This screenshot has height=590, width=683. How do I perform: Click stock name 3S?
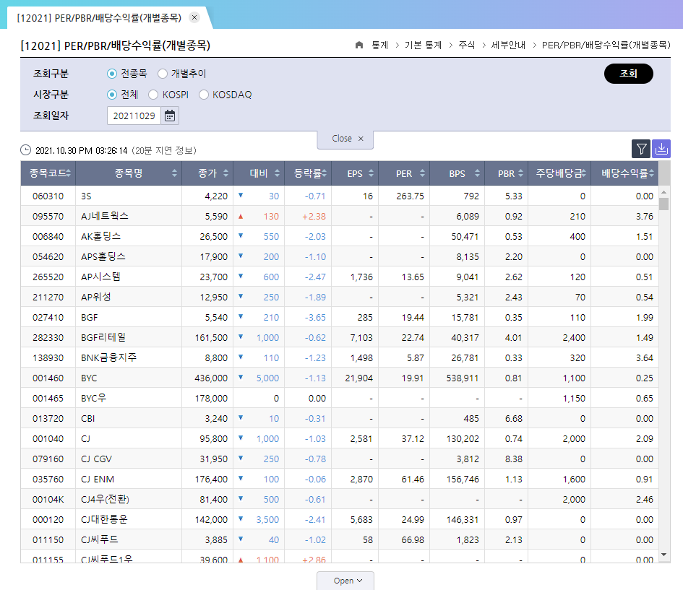86,196
